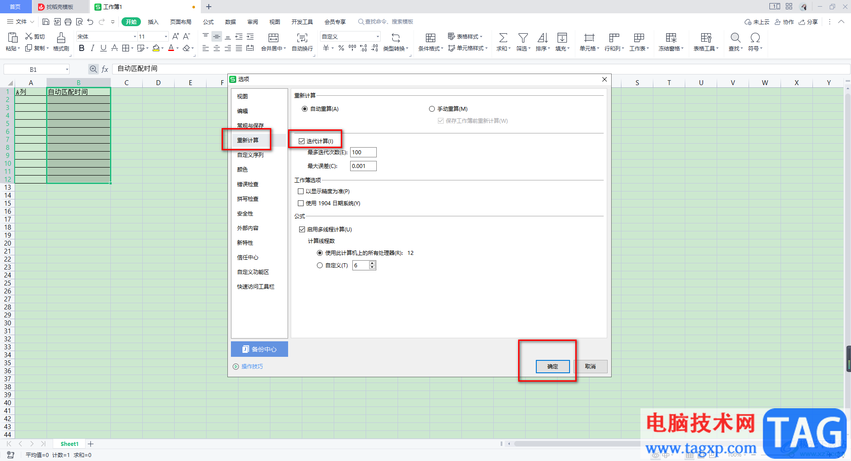
Task: Toggle Italic formatting
Action: click(x=92, y=48)
